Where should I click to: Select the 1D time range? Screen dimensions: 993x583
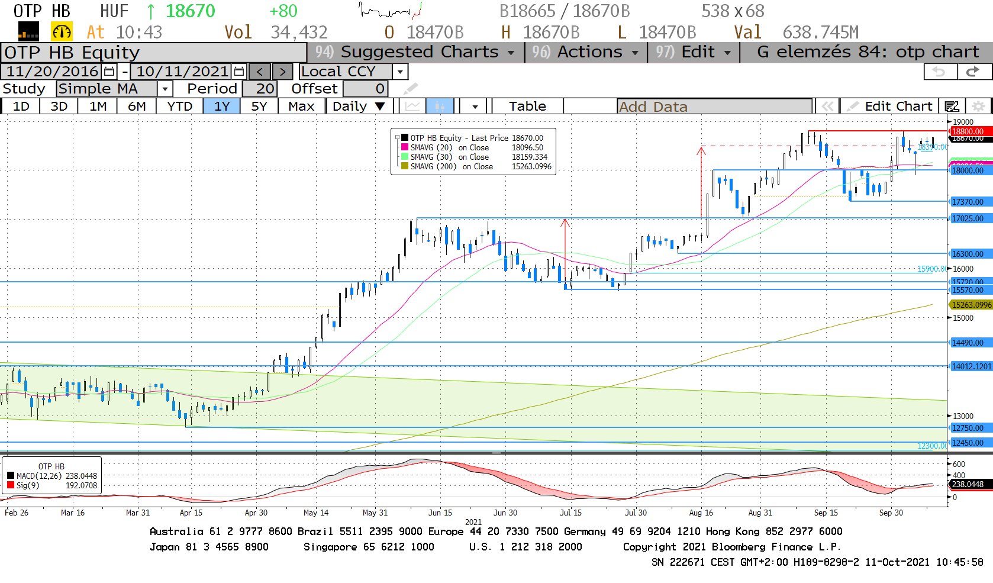click(x=21, y=107)
